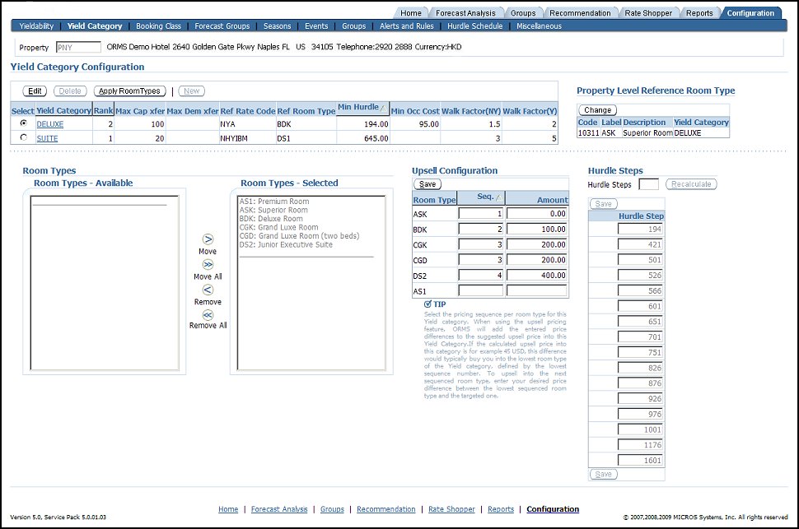799x529 pixels.
Task: Click the Move All double-arrow icon
Action: [207, 265]
